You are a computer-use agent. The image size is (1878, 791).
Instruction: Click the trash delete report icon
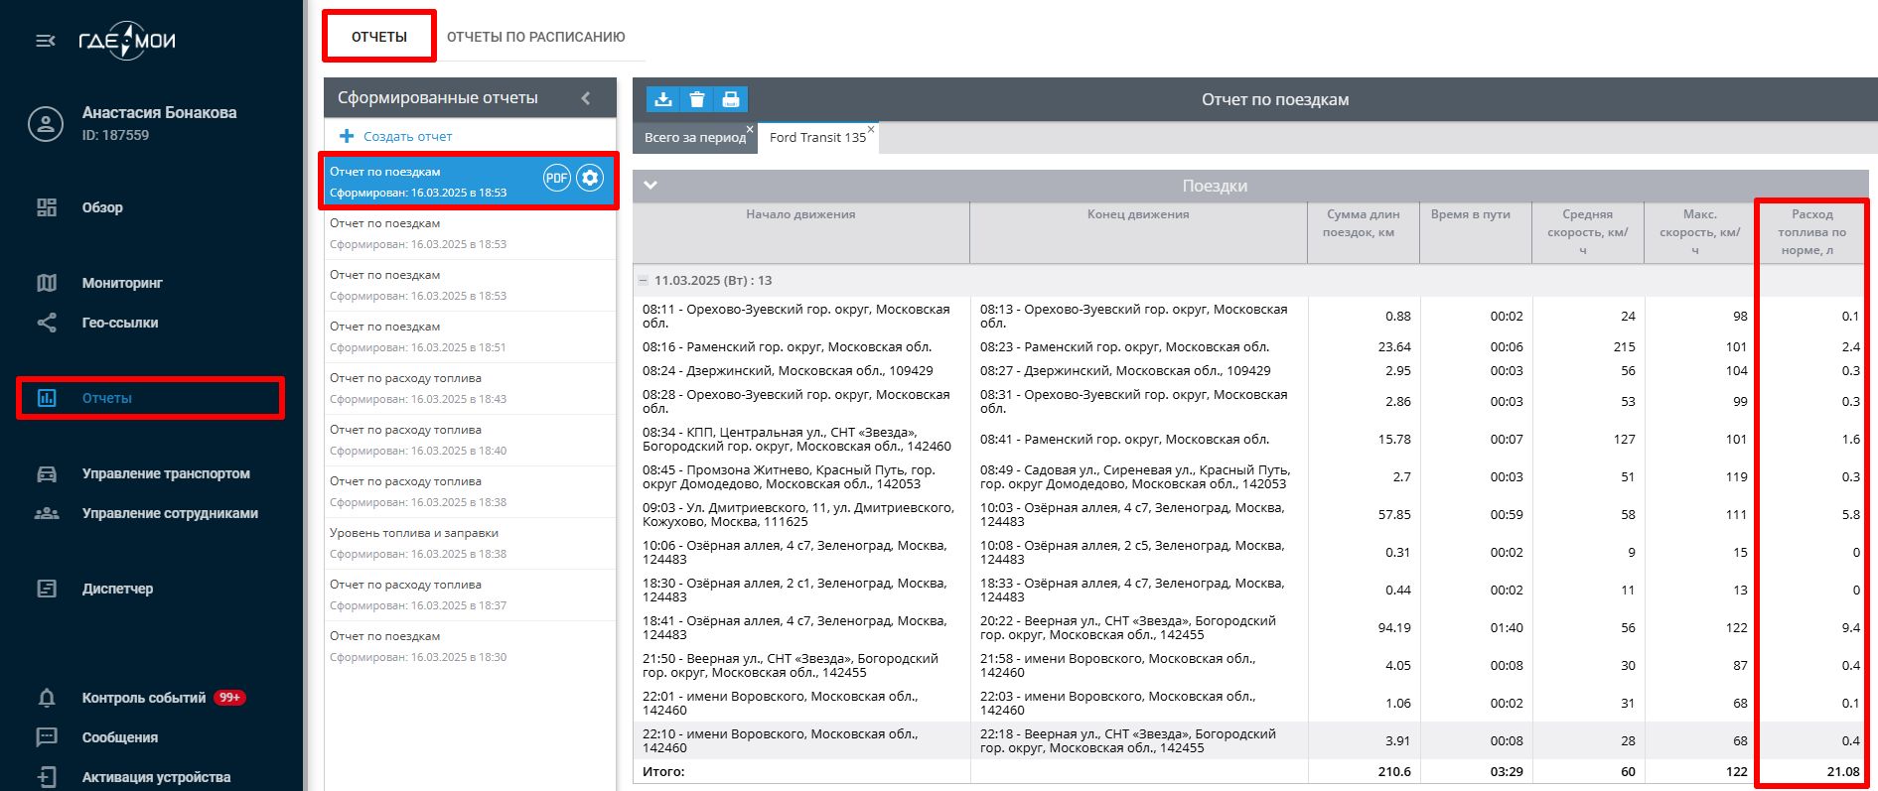coord(697,99)
